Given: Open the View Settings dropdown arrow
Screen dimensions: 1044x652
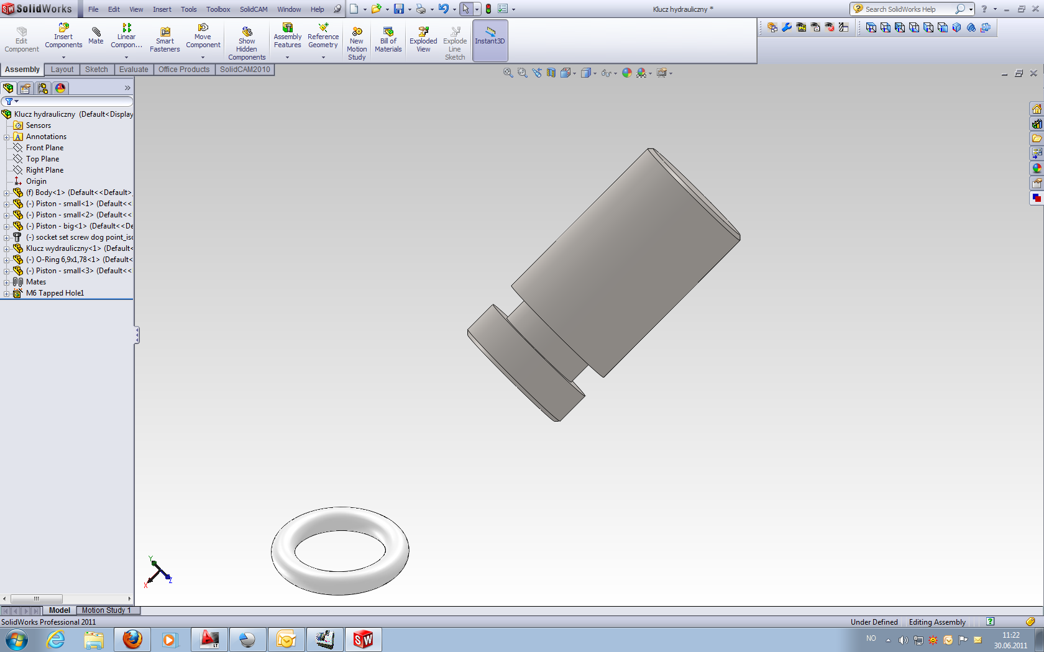Looking at the screenshot, I should point(671,73).
